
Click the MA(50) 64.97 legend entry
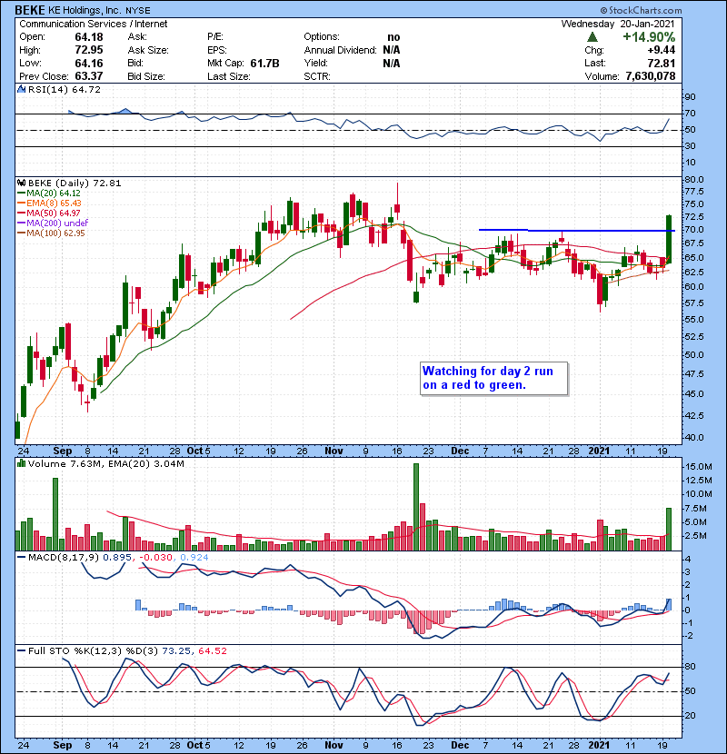(49, 213)
